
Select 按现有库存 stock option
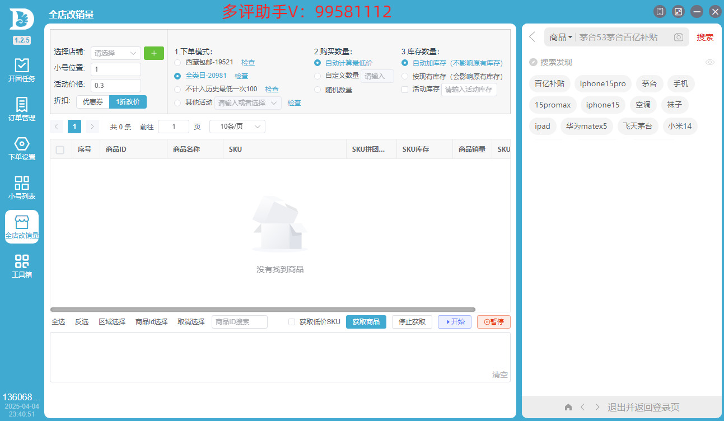tap(405, 76)
